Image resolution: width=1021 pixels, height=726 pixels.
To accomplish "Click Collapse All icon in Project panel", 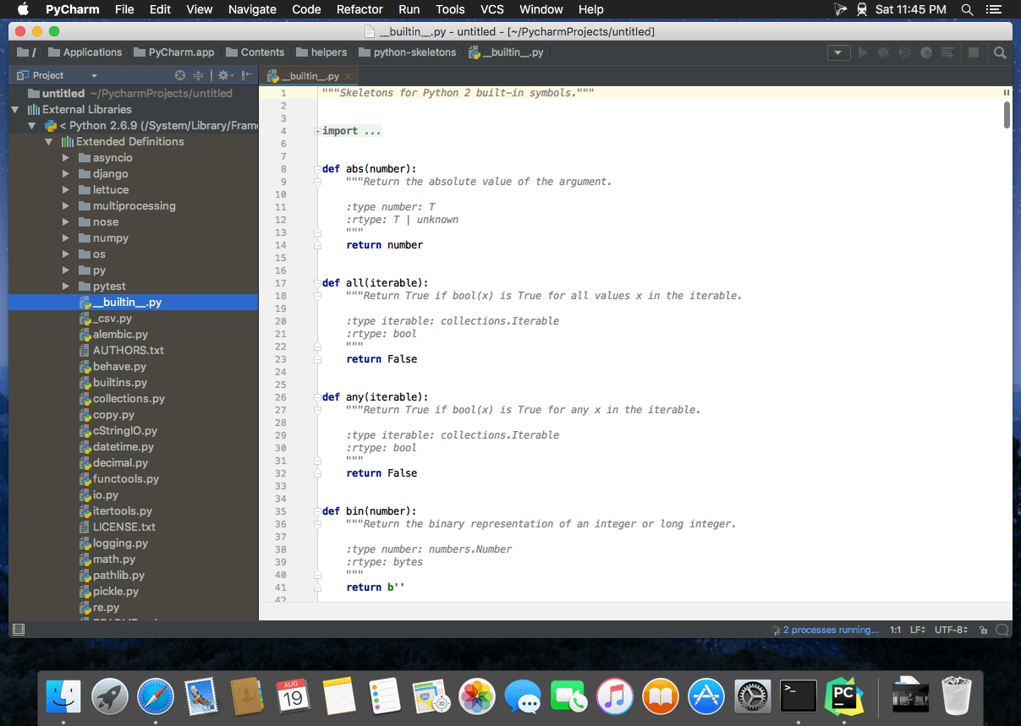I will click(x=199, y=75).
